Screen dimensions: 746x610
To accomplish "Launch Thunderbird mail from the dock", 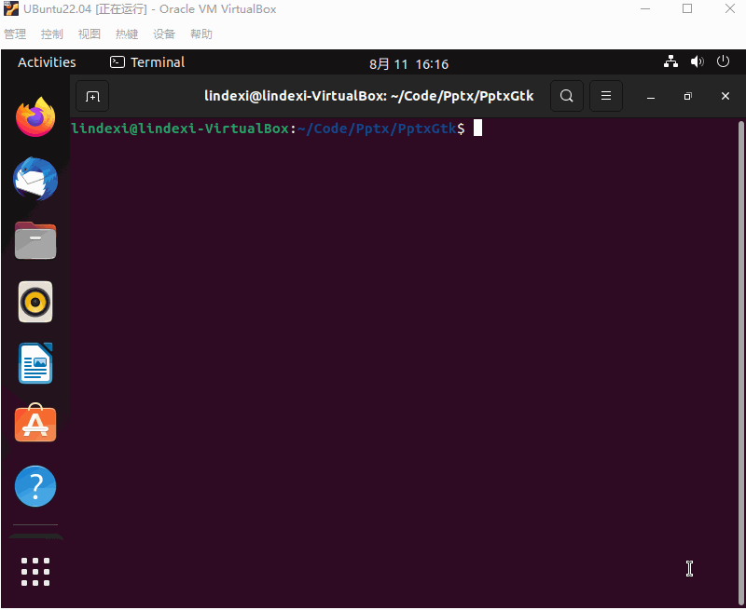I will point(35,179).
